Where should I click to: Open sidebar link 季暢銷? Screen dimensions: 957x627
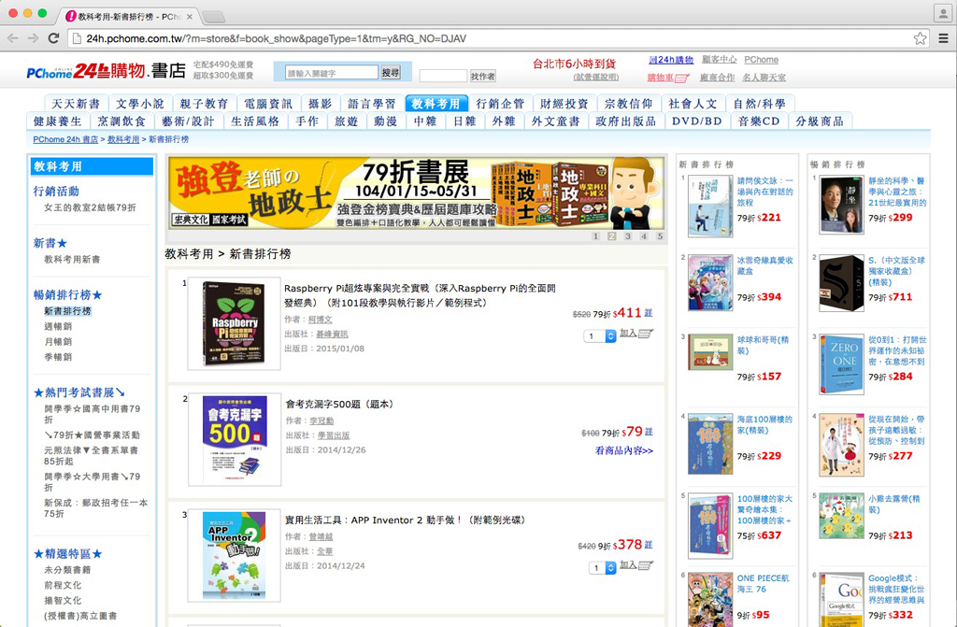click(58, 357)
